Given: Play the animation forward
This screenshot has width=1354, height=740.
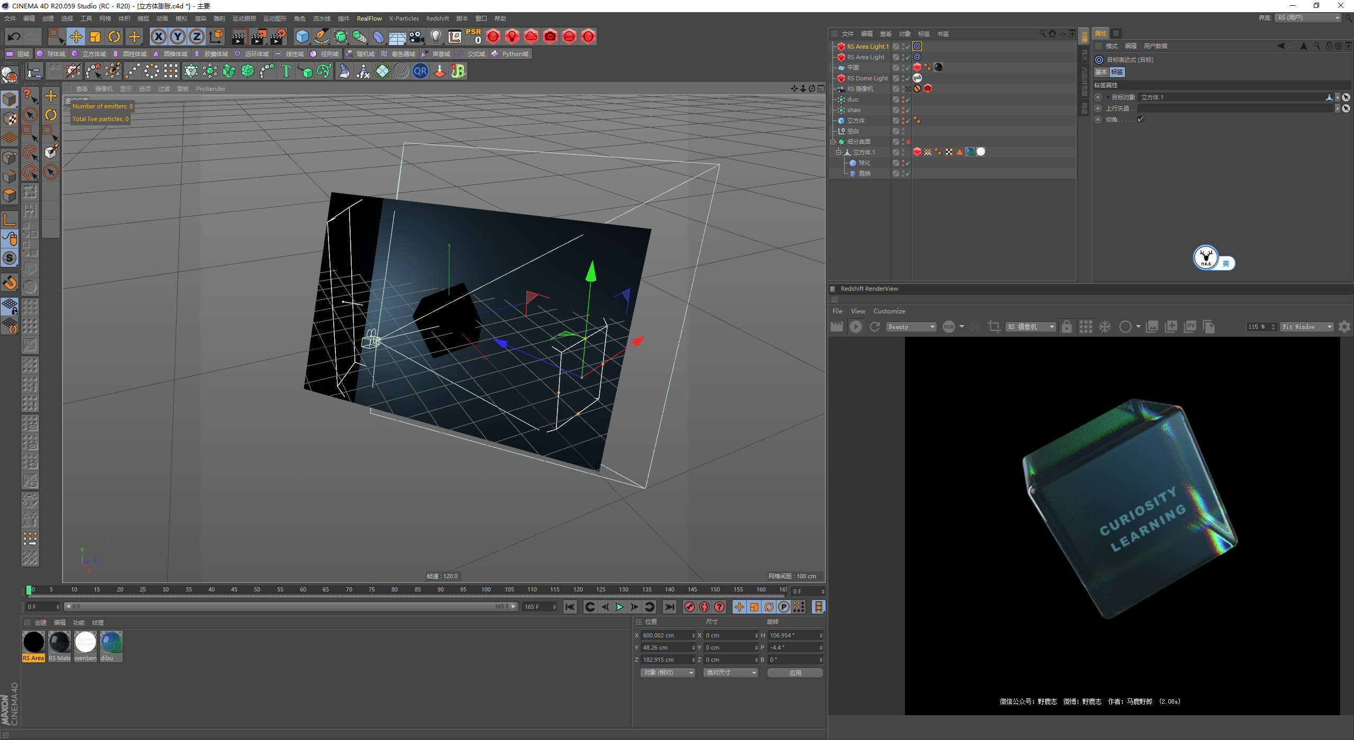Looking at the screenshot, I should 619,607.
